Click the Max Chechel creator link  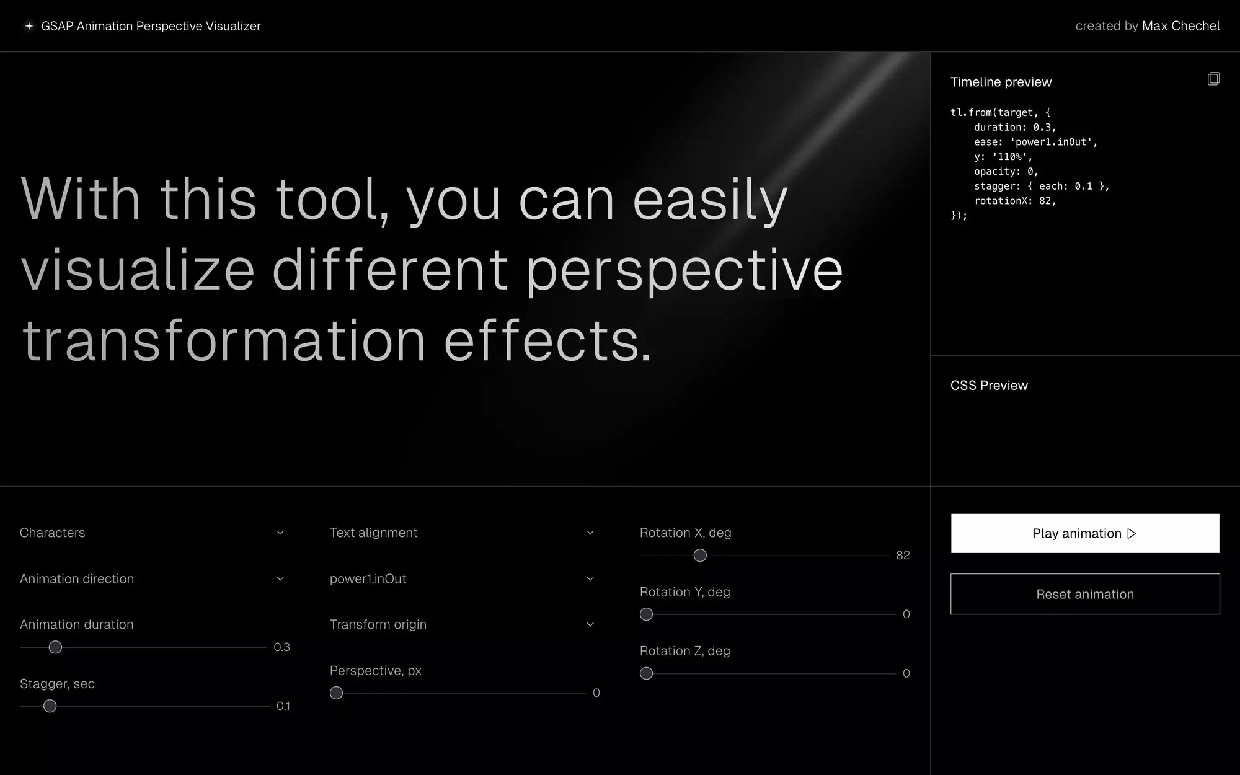pyautogui.click(x=1180, y=25)
